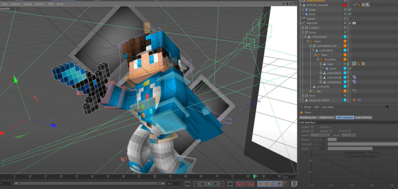Click the Radius value field
Image resolution: width=398 pixels, height=189 pixels.
point(320,139)
